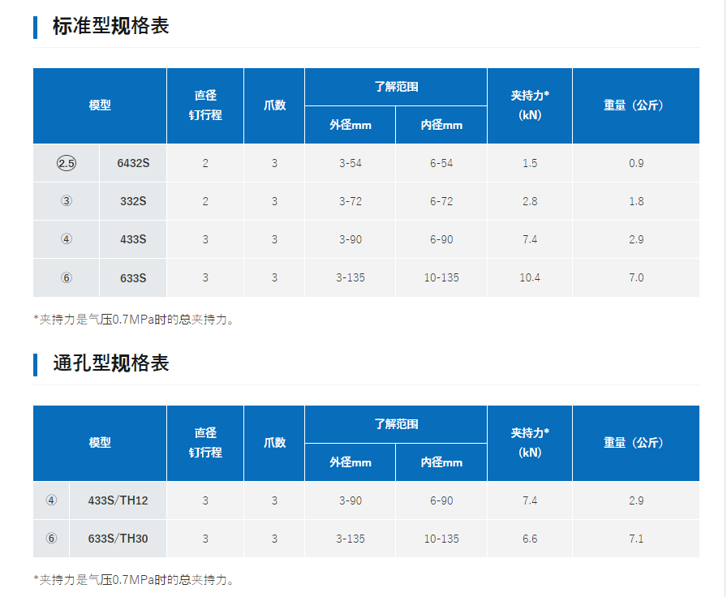Click the 外径mm header in the 标准型 table
727x597 pixels.
click(350, 125)
